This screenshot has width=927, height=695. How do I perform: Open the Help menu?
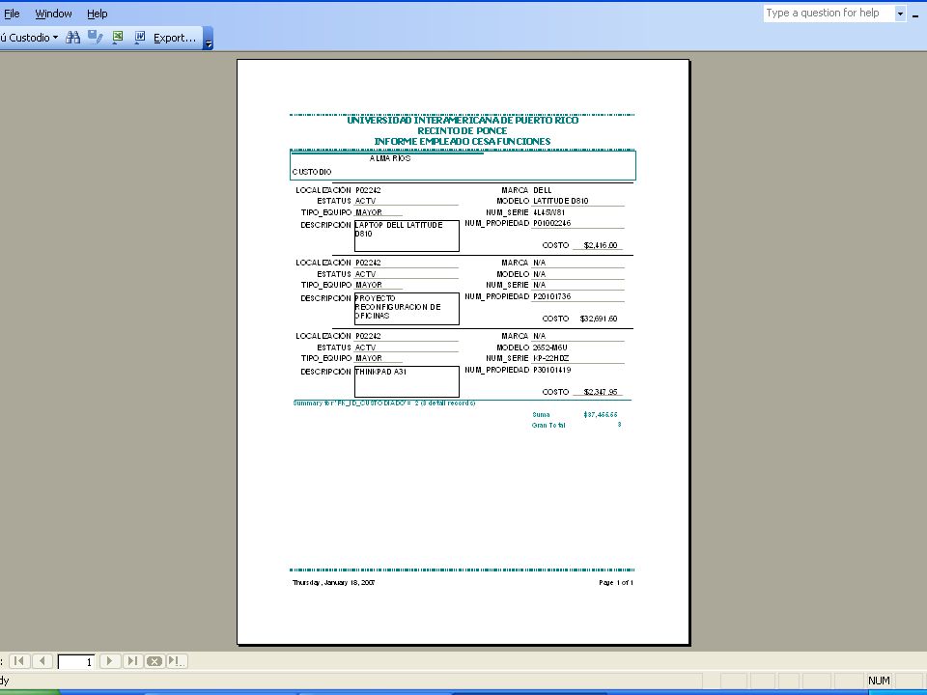(x=97, y=13)
